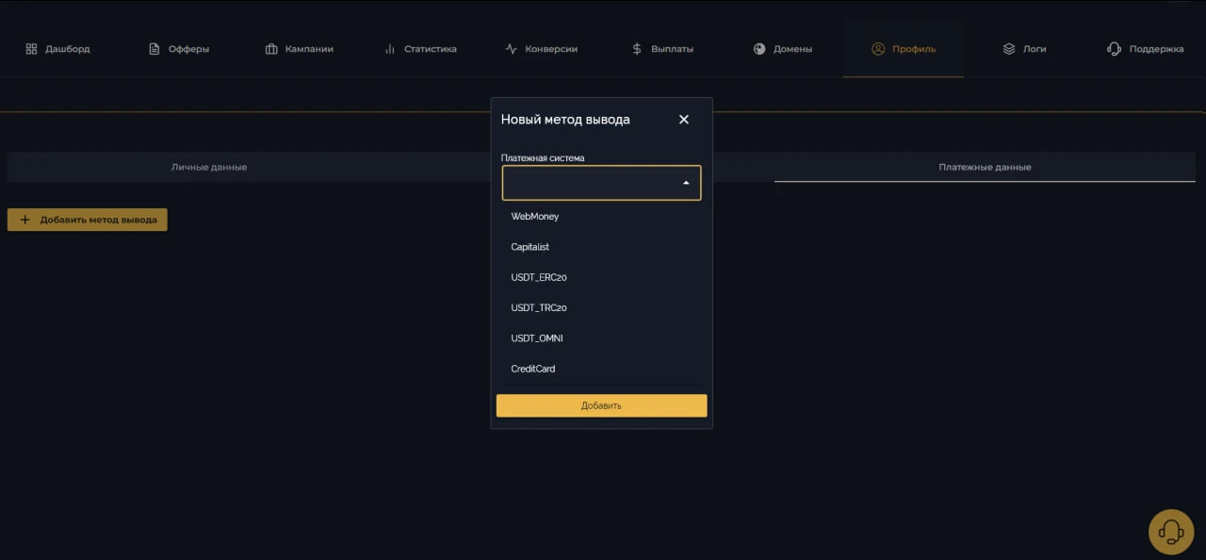Click the Offers document icon
Image resolution: width=1206 pixels, height=560 pixels.
click(155, 49)
